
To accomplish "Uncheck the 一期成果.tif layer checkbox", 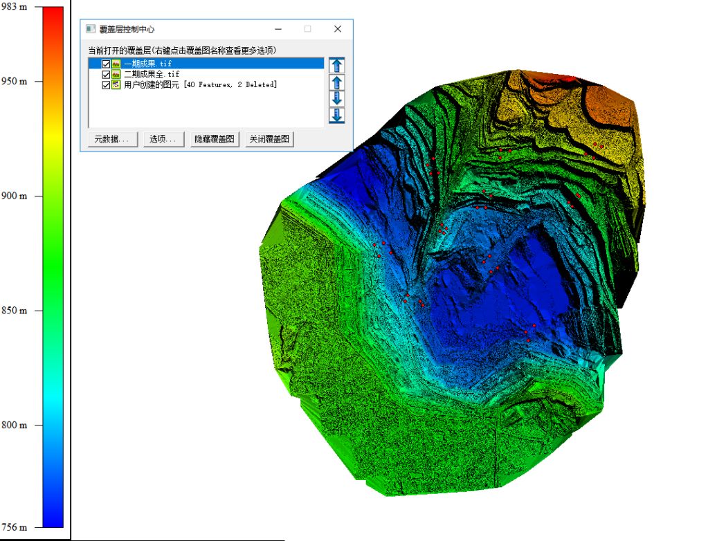I will [x=106, y=64].
